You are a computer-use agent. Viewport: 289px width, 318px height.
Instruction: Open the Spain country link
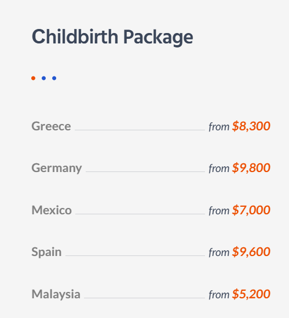coord(46,252)
